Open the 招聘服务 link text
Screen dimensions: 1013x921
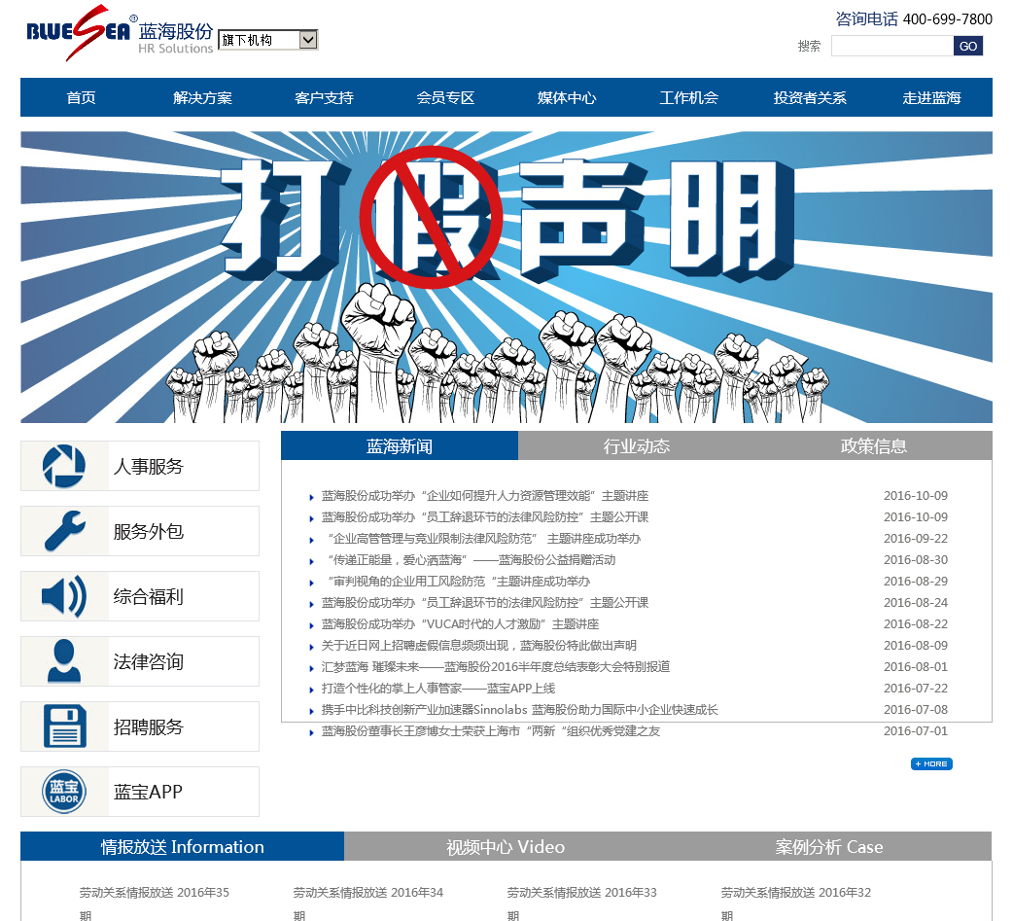(x=149, y=726)
